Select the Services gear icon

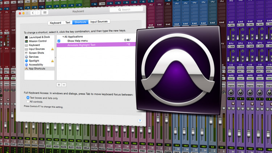[26, 57]
